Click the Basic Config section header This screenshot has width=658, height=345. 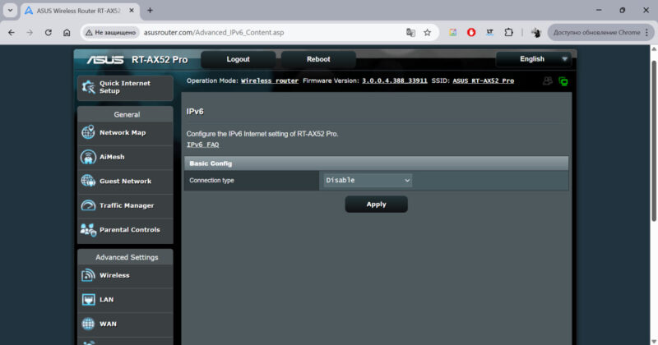pyautogui.click(x=376, y=163)
